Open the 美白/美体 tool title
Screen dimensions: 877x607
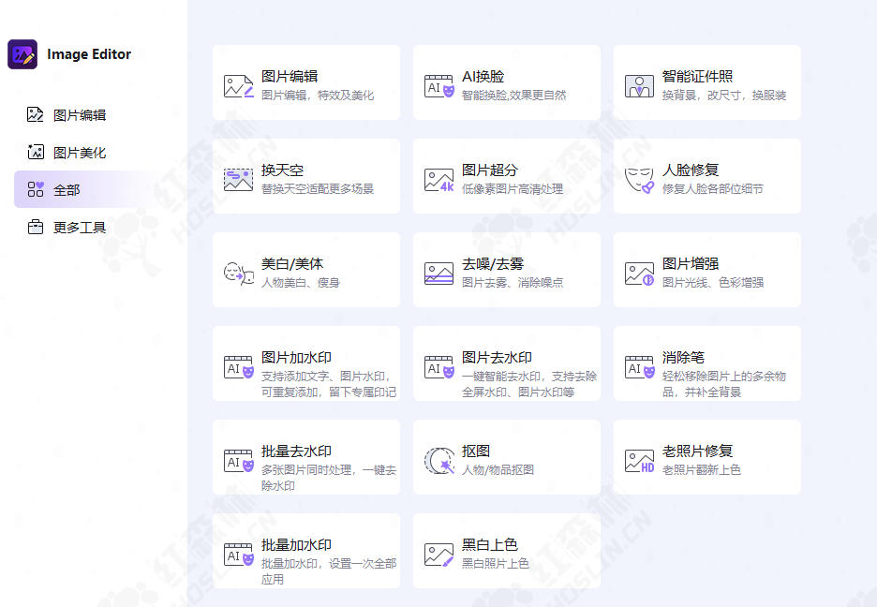pos(292,264)
